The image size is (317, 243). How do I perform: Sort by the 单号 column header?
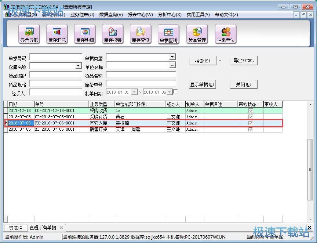click(62, 104)
